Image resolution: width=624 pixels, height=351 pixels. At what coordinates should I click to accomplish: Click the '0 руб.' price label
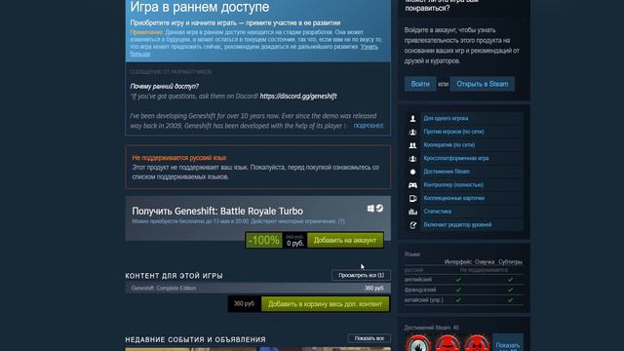click(294, 243)
